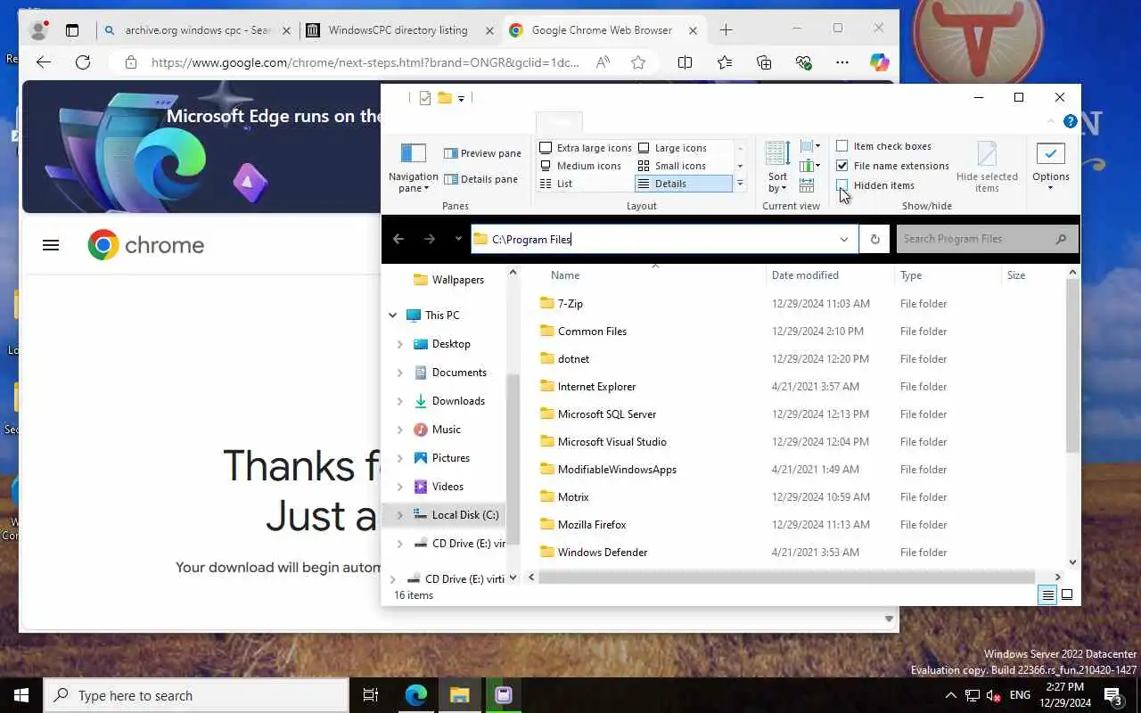Image resolution: width=1141 pixels, height=713 pixels.
Task: Switch to large thumbnails view in status bar
Action: coord(1067,594)
